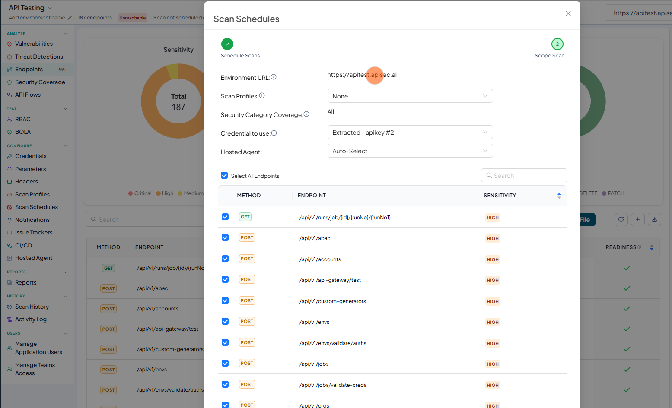Click the CI/CD icon in sidebar
Image resolution: width=672 pixels, height=408 pixels.
point(10,246)
